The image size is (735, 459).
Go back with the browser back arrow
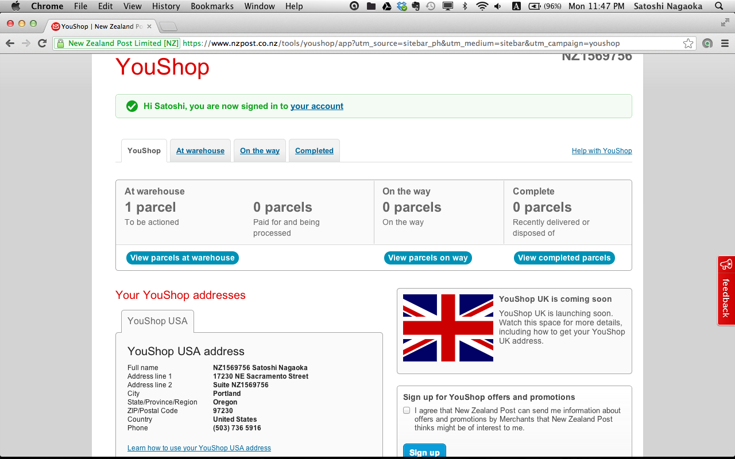pos(10,43)
